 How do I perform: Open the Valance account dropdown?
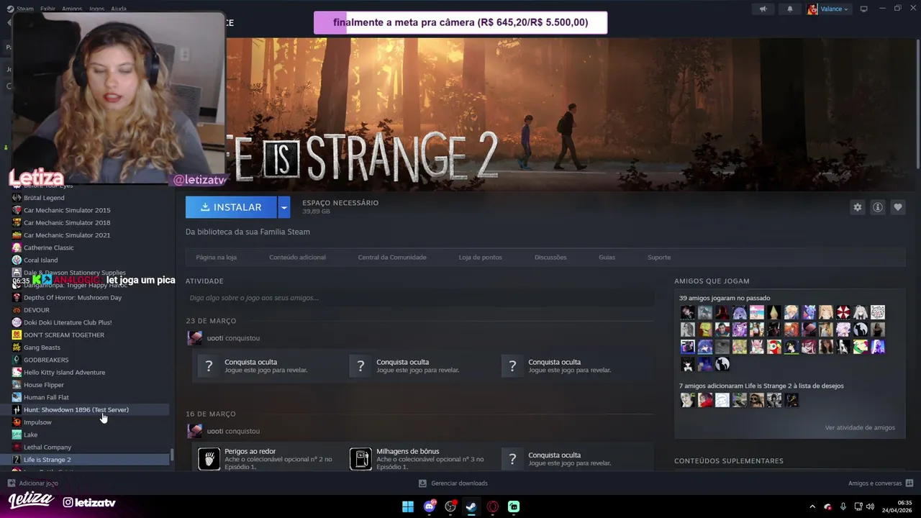829,9
